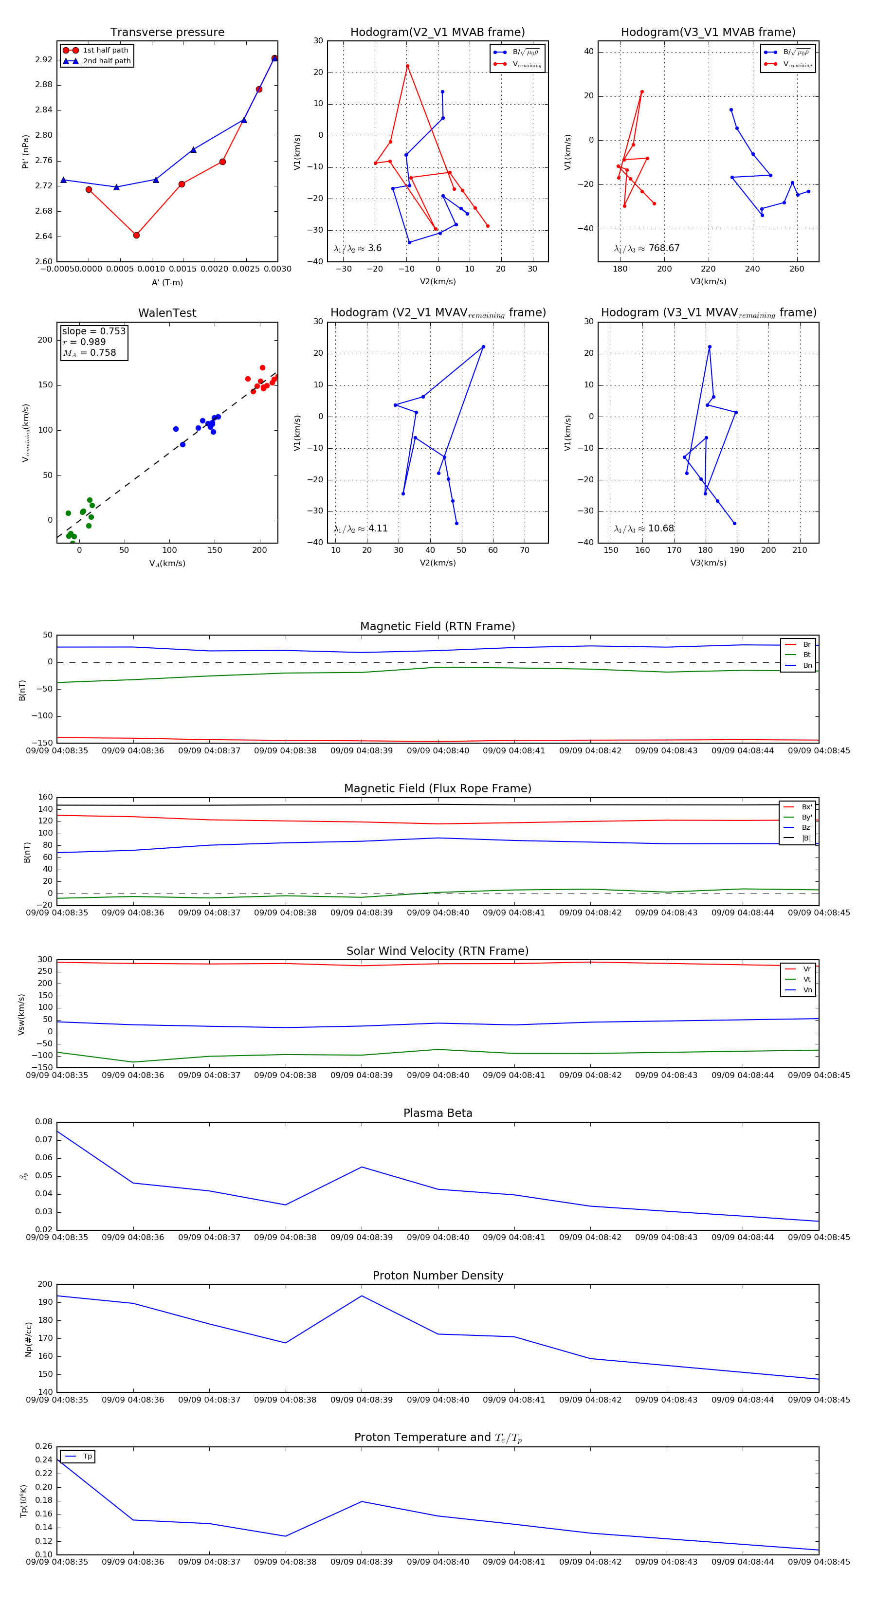This screenshot has width=876, height=1606.
Task: Click the 'Vsw(km/s)' y-axis label
Action: pos(21,1014)
